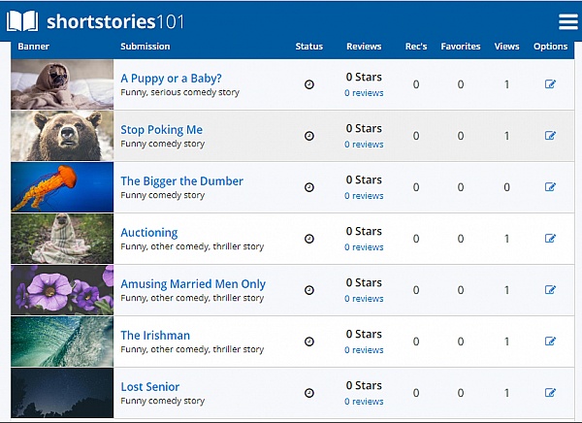
Task: Click the edit icon for Auctioning
Action: tap(550, 239)
